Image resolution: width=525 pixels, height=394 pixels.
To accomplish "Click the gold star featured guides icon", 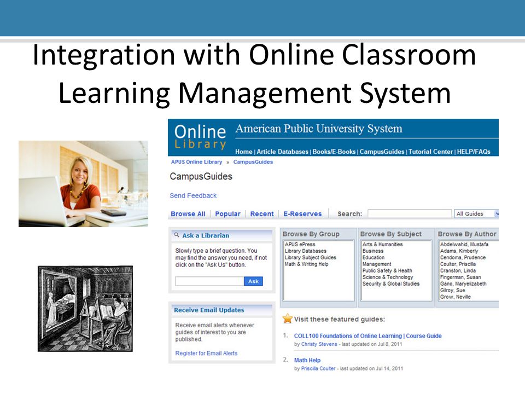I will pyautogui.click(x=287, y=318).
